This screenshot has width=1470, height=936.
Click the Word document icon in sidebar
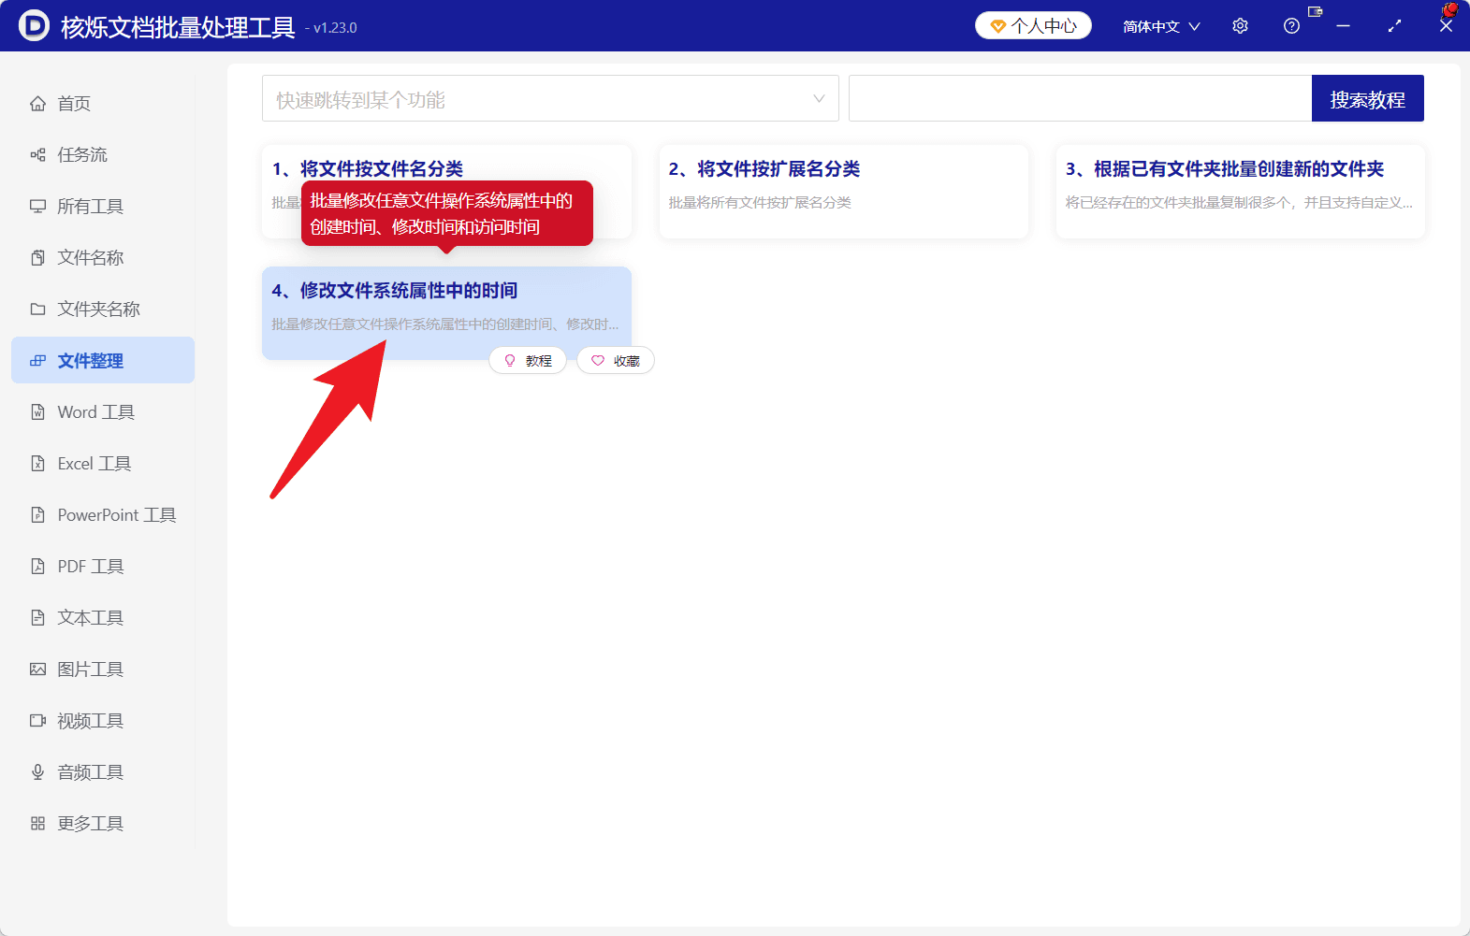(37, 411)
